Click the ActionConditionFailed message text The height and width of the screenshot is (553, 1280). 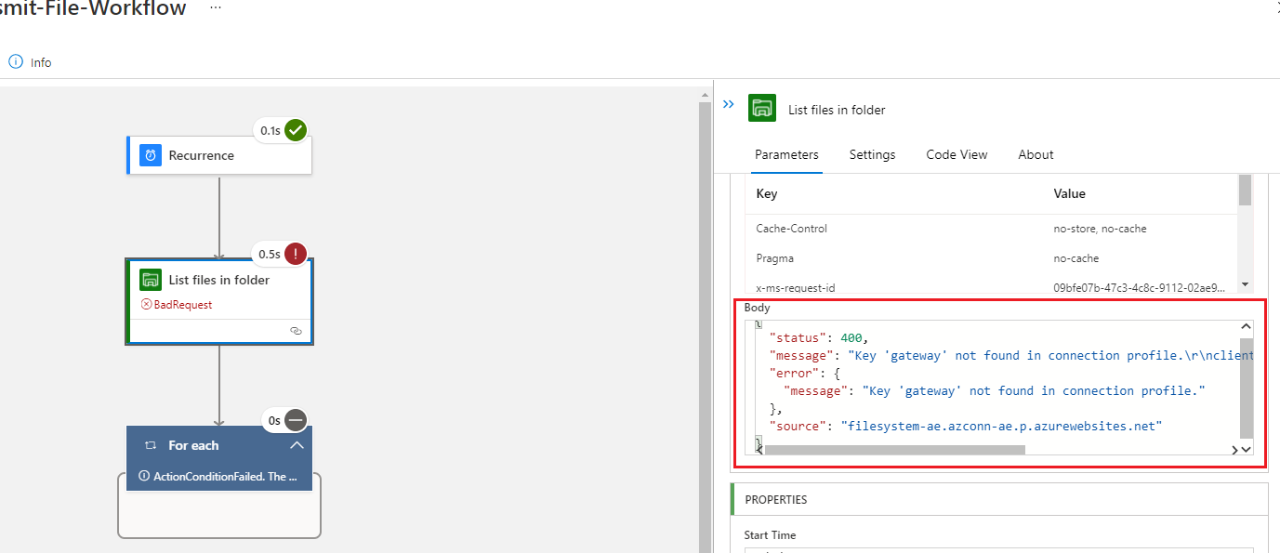226,476
